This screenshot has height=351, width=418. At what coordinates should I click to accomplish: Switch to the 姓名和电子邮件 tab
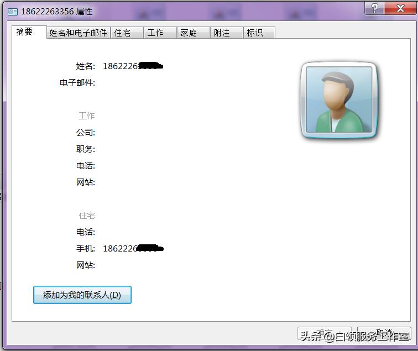(79, 33)
